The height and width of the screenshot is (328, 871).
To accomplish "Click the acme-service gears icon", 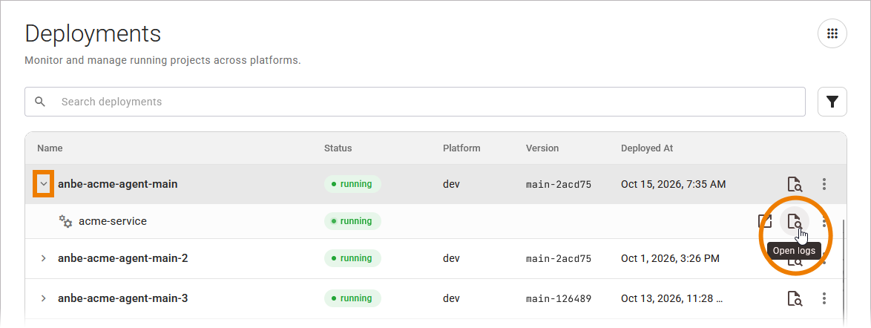I will 65,221.
